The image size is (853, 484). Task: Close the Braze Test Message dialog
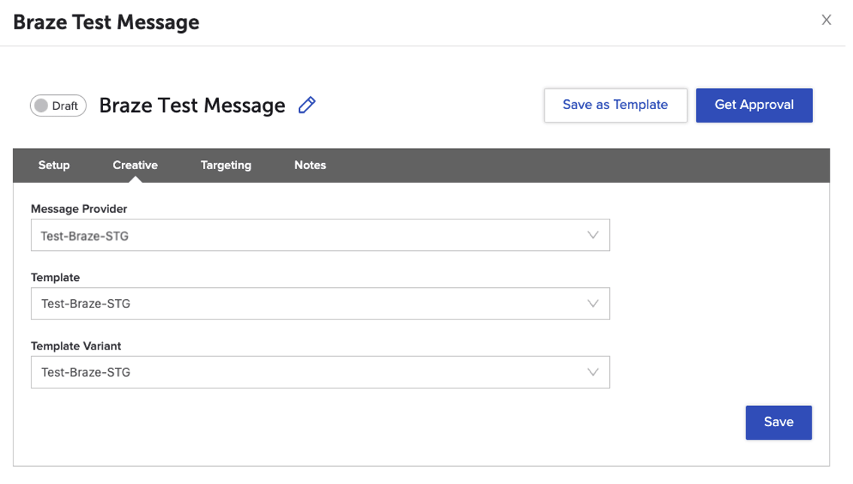click(826, 20)
